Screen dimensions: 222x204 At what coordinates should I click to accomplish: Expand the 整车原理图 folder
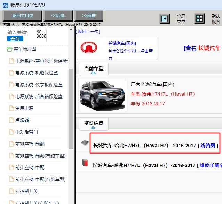22,49
